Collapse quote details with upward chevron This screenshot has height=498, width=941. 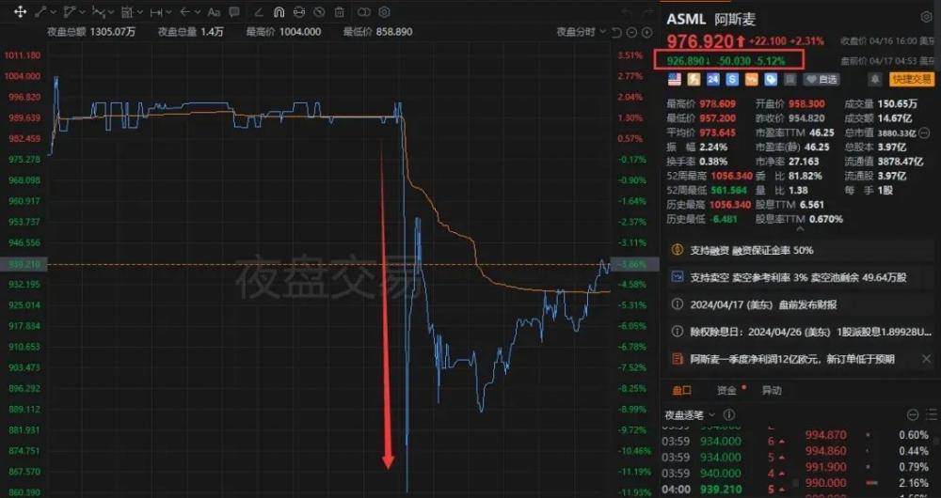799,228
